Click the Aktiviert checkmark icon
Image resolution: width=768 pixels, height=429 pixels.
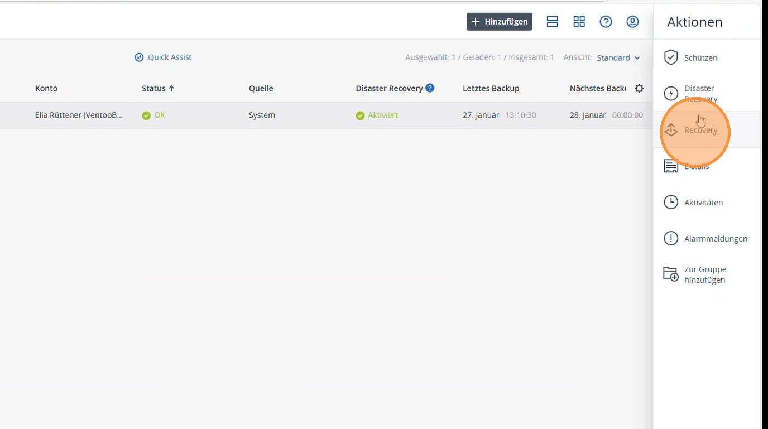tap(360, 115)
